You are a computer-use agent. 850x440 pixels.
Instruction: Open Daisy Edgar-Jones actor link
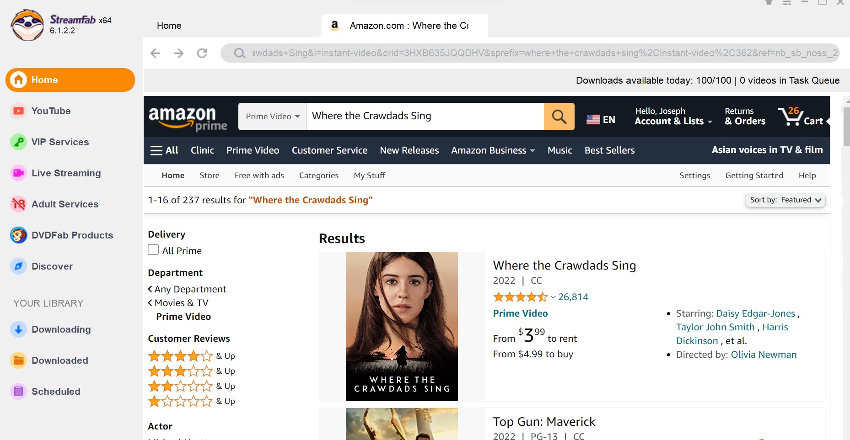[756, 313]
